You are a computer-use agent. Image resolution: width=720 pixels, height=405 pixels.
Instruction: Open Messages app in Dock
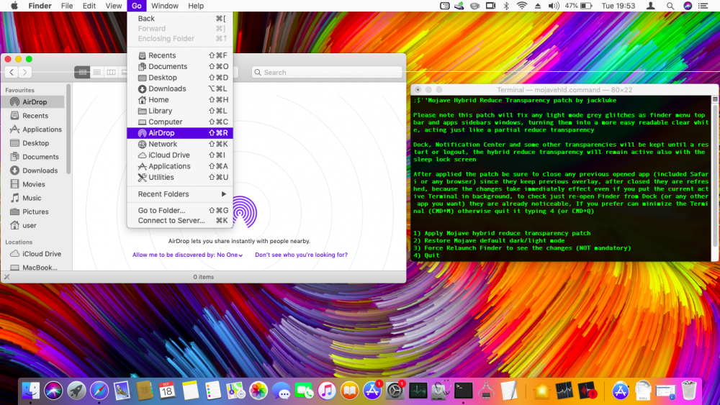pos(281,391)
